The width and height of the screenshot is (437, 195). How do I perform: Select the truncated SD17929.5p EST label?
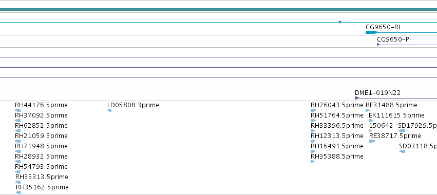[417, 126]
